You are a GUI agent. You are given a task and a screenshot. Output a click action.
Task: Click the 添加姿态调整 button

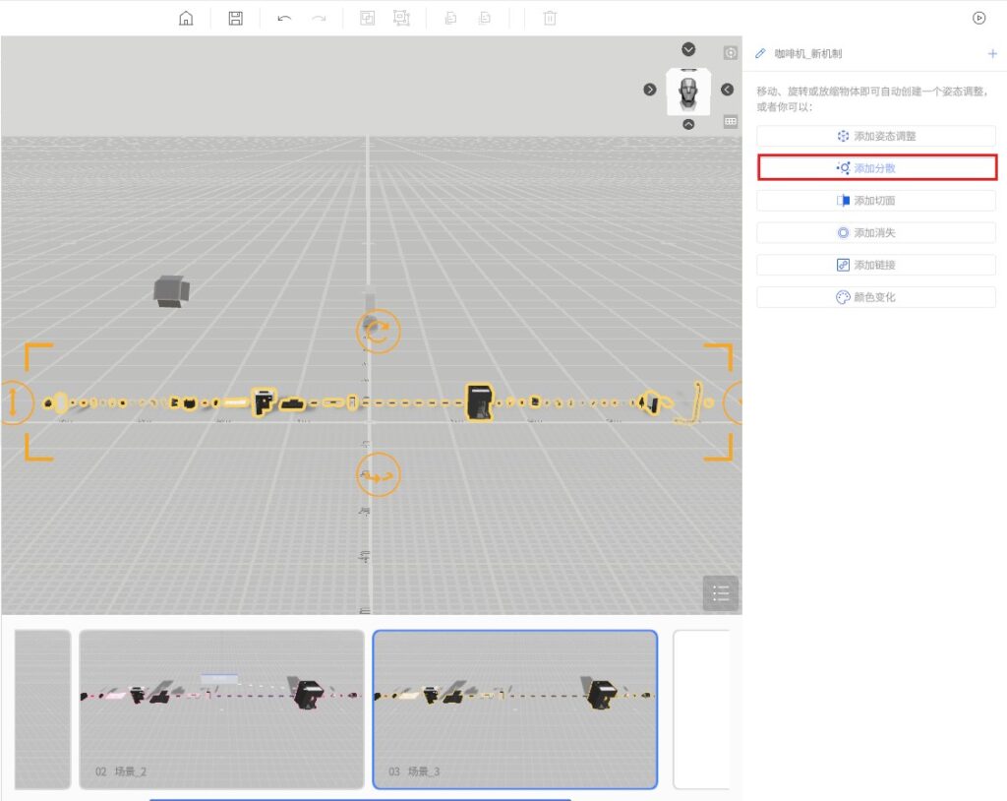point(875,136)
